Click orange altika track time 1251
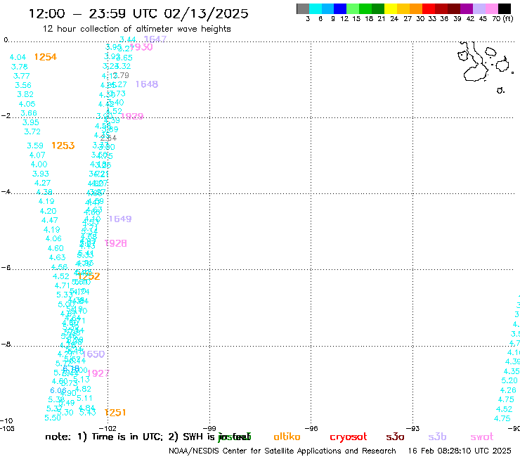 pyautogui.click(x=115, y=413)
